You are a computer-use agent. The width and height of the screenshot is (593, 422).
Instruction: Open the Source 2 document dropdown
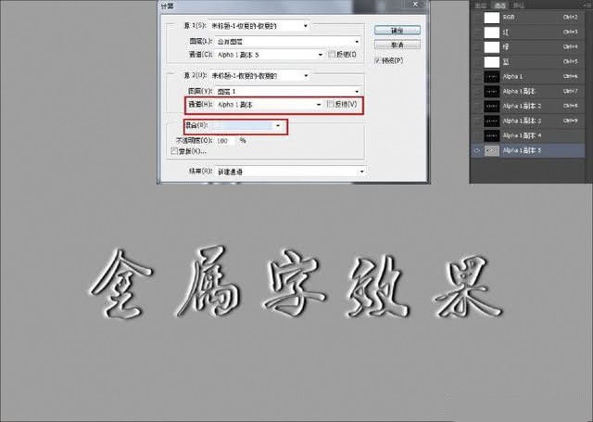[259, 76]
